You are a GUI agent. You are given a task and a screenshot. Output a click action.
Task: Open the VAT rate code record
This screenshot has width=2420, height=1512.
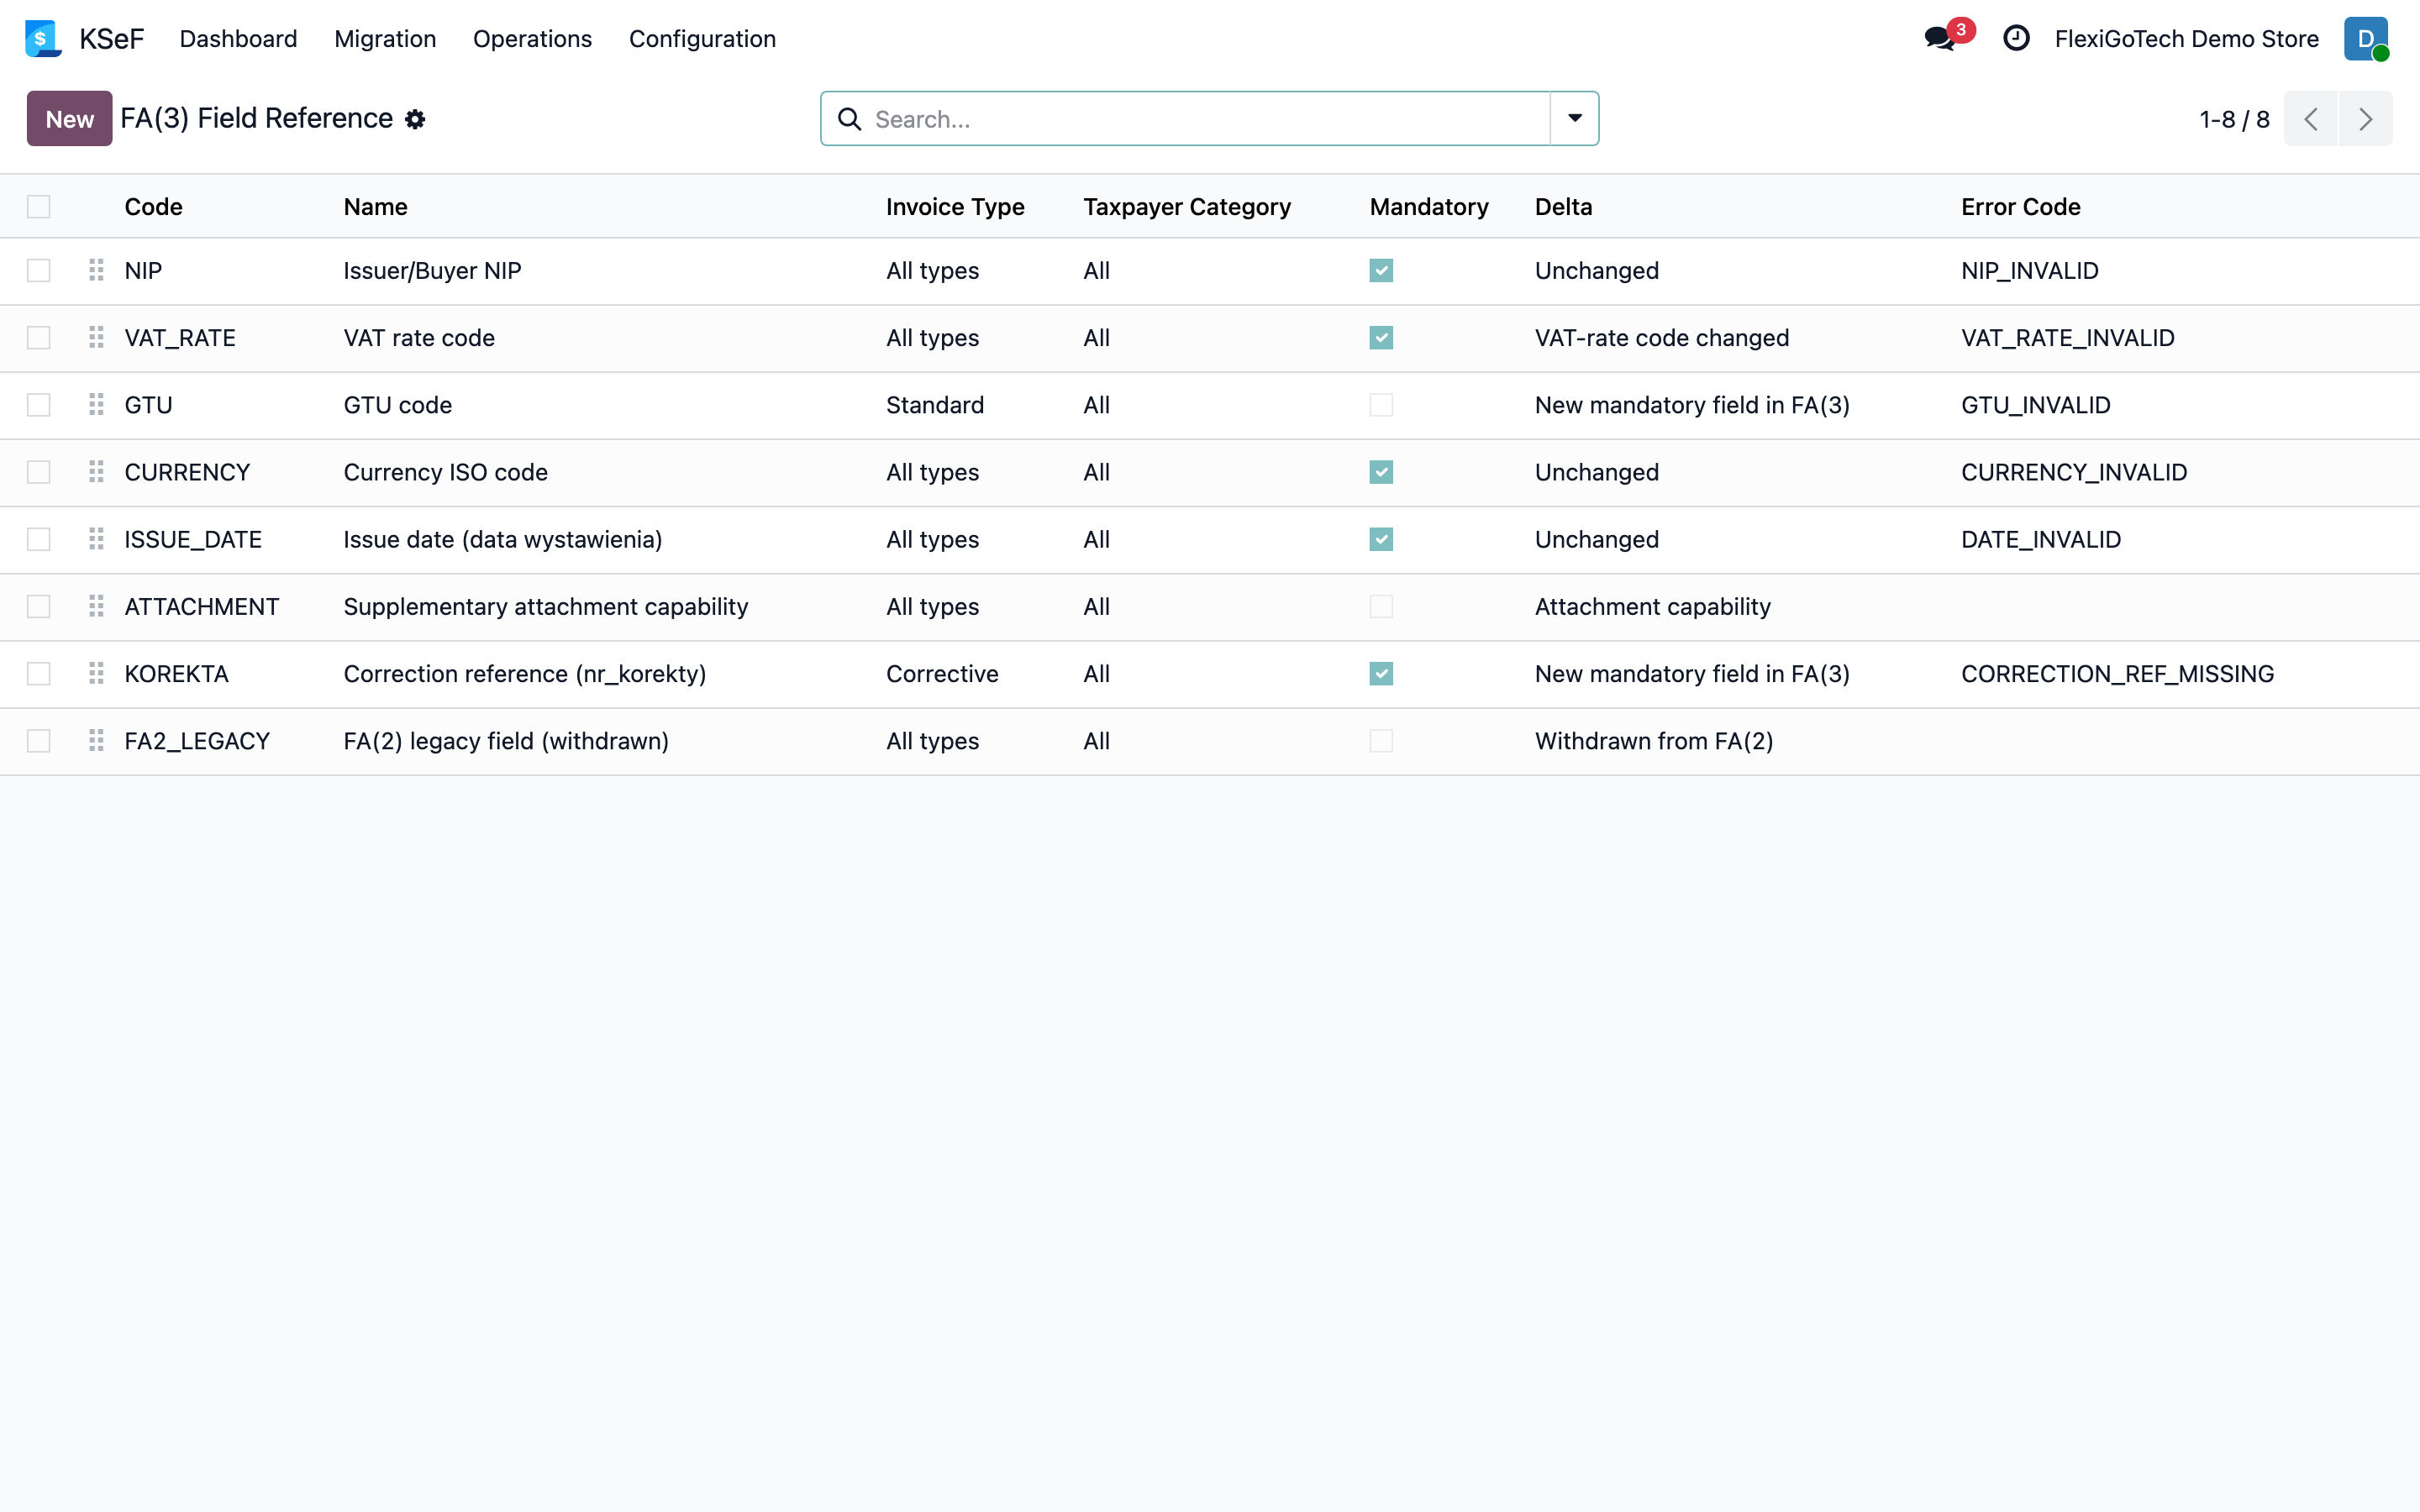[x=419, y=338]
